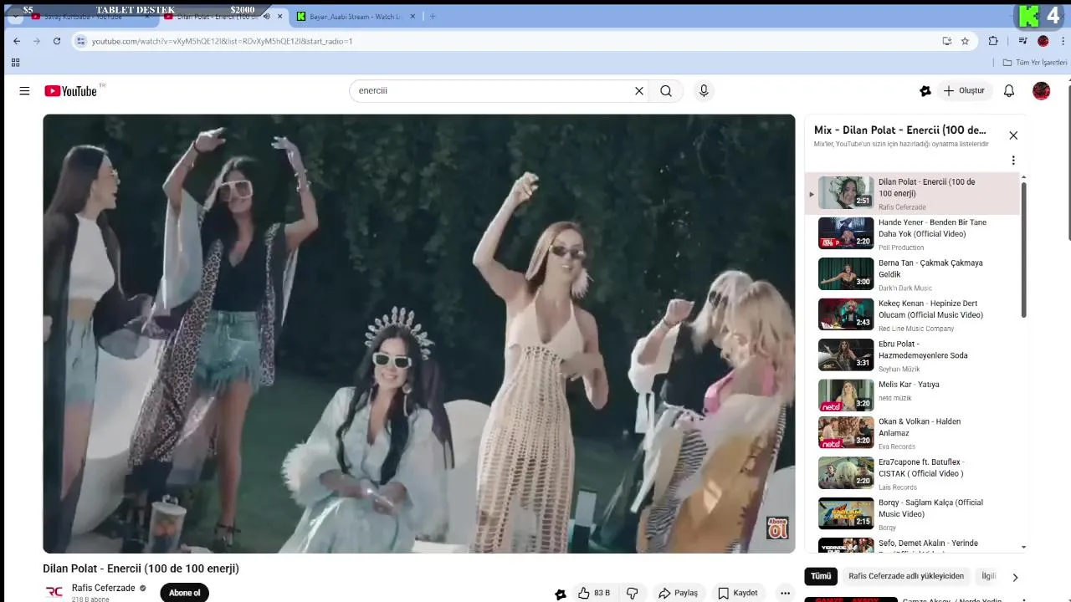The height and width of the screenshot is (602, 1071).
Task: Open Chrome apps grid in bookmarks bar
Action: tap(15, 63)
